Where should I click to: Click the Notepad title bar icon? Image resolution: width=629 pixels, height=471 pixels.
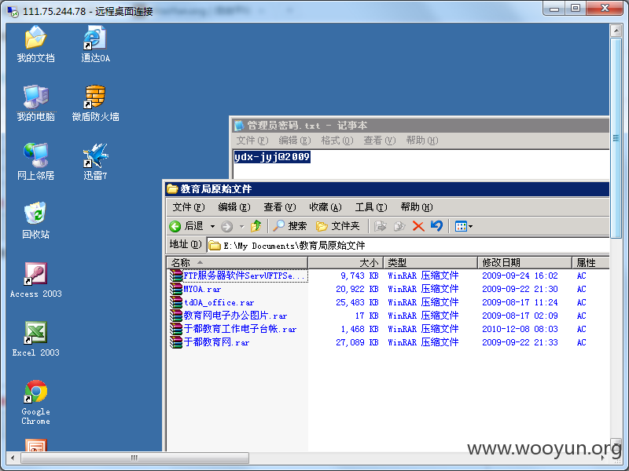coord(239,126)
